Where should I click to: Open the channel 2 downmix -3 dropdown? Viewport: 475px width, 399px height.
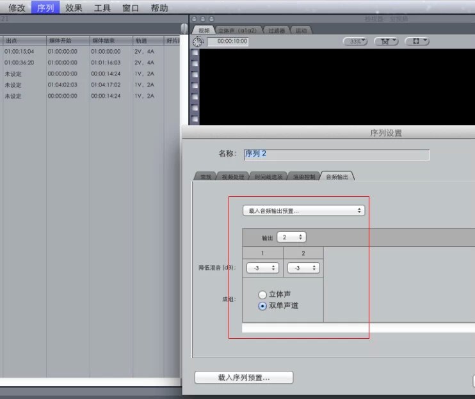[303, 268]
